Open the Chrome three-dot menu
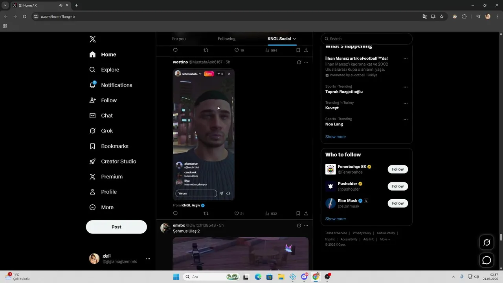The width and height of the screenshot is (503, 283). 497,17
